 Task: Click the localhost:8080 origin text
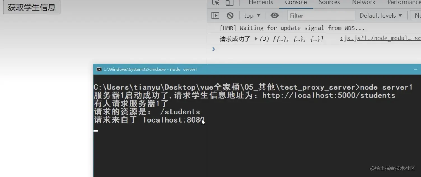coord(174,120)
